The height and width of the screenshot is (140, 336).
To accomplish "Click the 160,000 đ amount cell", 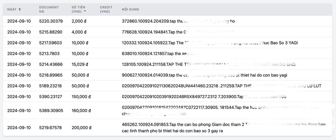I will click(x=81, y=110).
